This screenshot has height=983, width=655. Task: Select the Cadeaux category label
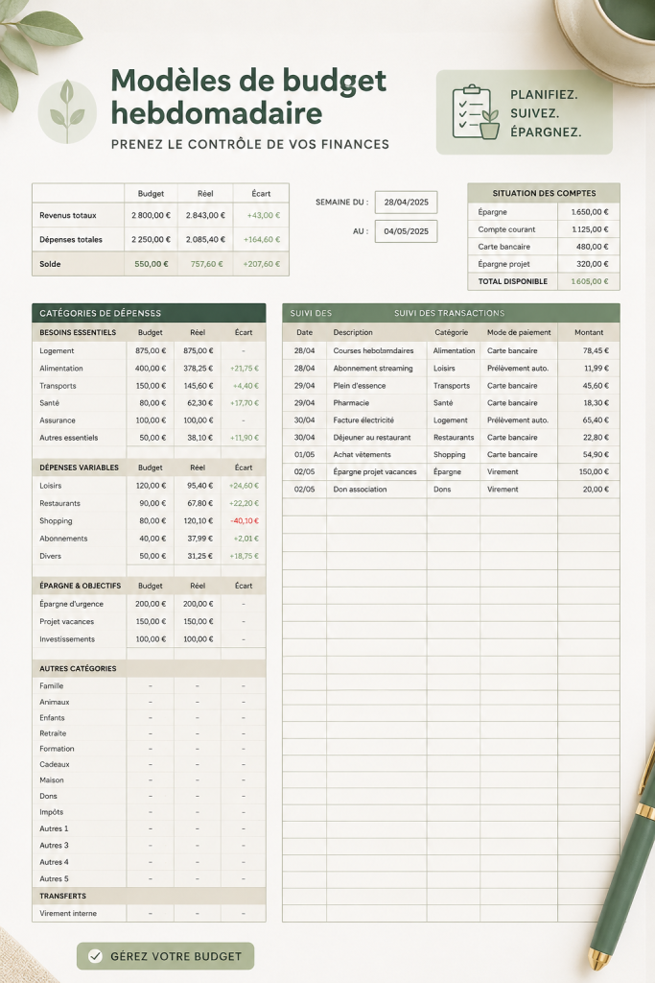click(x=55, y=764)
